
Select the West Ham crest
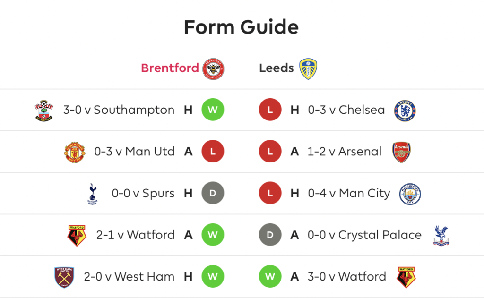(64, 277)
